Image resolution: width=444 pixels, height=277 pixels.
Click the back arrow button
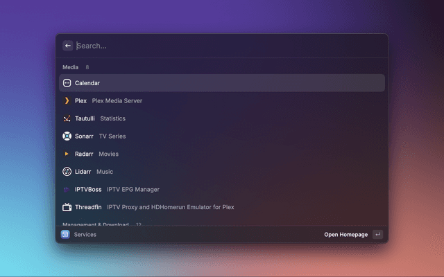68,46
